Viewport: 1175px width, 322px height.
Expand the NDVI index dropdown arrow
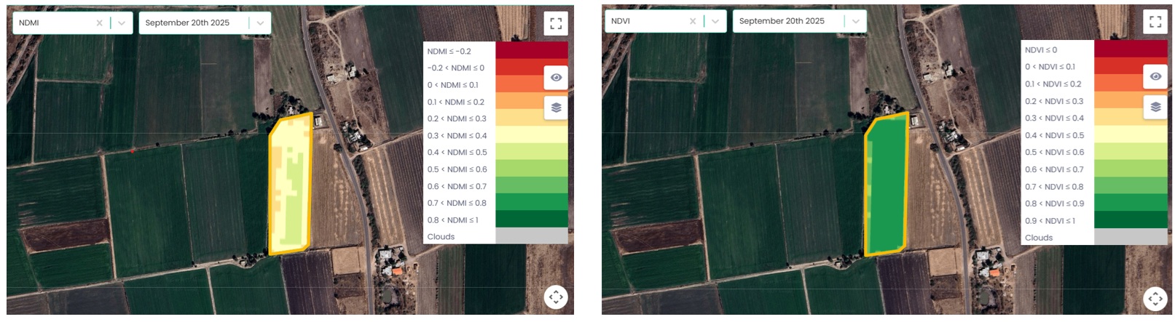[x=715, y=21]
